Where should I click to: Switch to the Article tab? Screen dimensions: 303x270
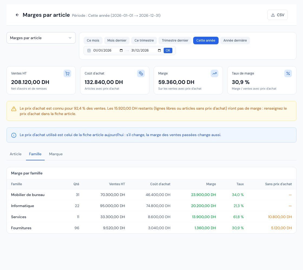pos(16,154)
